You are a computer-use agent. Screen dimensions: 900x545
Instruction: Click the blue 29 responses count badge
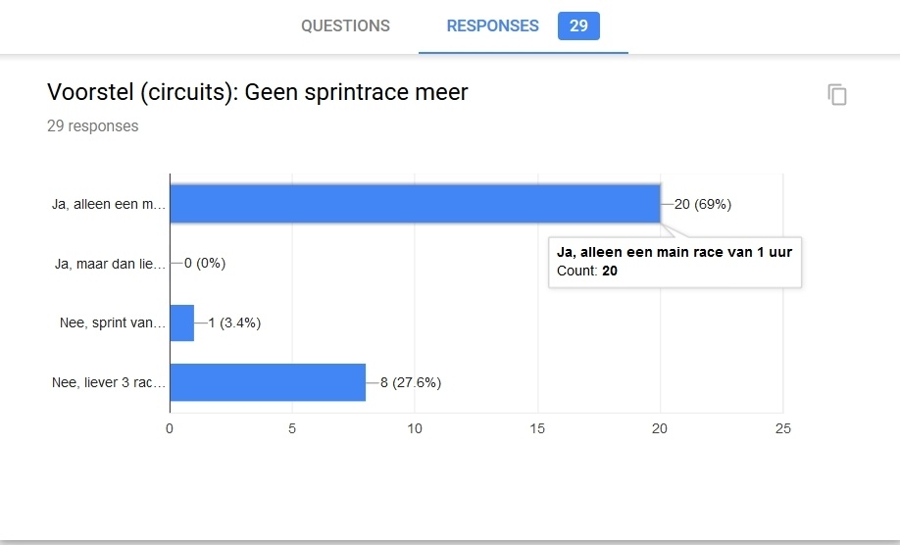pos(578,26)
